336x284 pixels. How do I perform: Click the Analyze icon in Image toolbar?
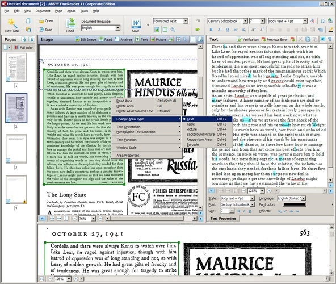coord(117,39)
